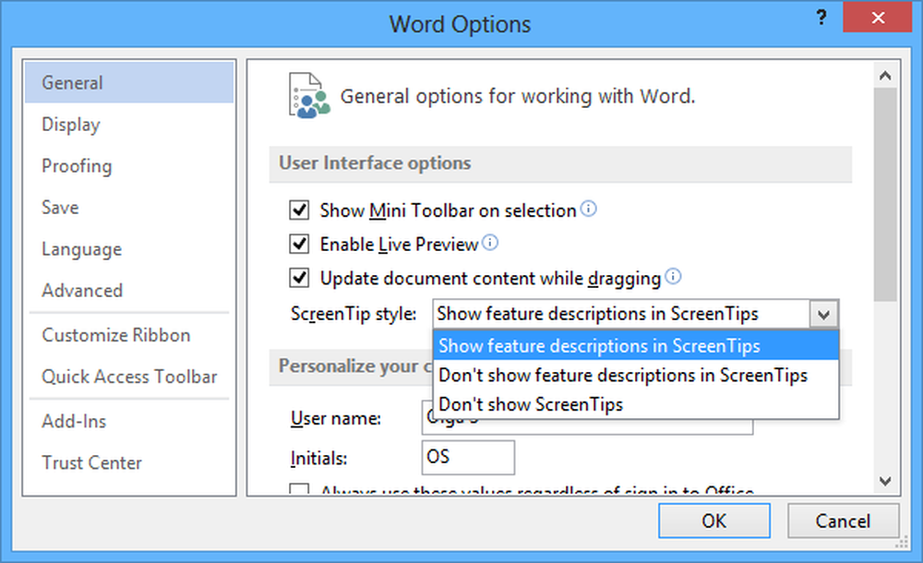
Task: Disable Enable Live Preview
Action: coord(299,244)
